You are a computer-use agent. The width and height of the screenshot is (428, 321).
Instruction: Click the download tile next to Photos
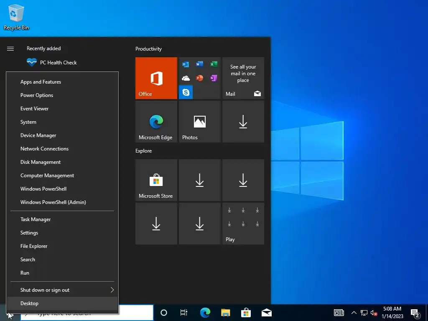pos(243,122)
